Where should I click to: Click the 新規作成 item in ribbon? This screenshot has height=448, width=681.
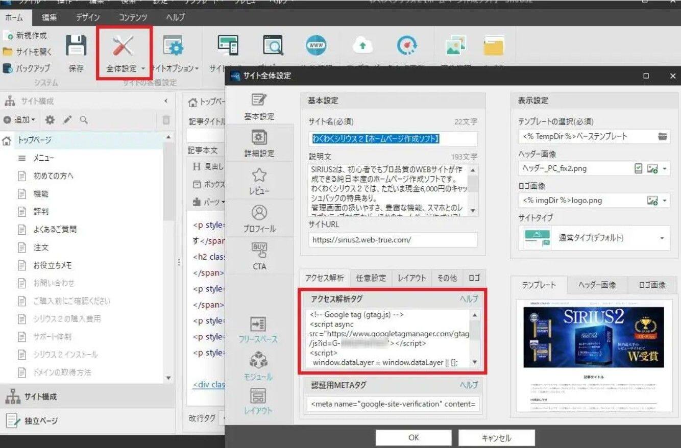point(25,36)
